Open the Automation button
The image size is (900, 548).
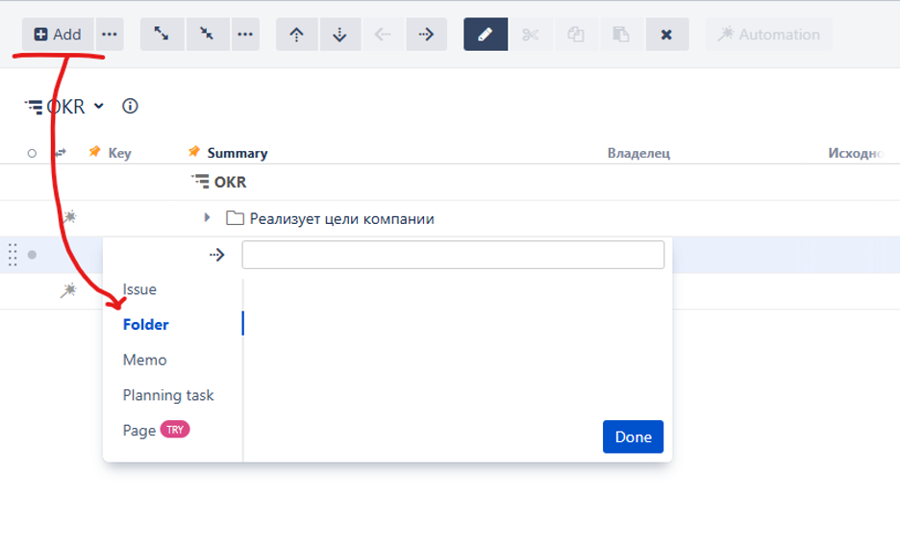click(769, 35)
